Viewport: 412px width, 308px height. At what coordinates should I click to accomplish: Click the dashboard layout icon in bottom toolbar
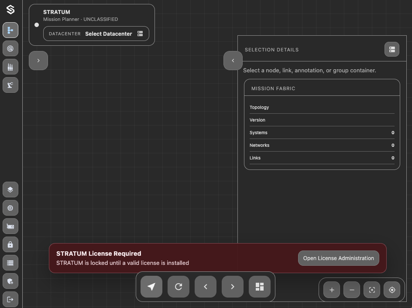260,287
